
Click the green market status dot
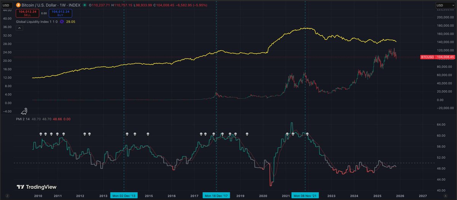point(85,5)
